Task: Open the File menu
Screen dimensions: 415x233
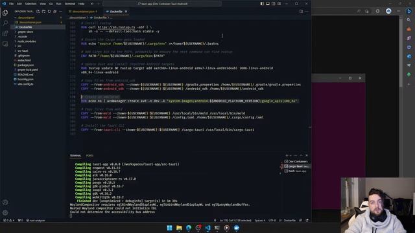Action: click(12, 4)
